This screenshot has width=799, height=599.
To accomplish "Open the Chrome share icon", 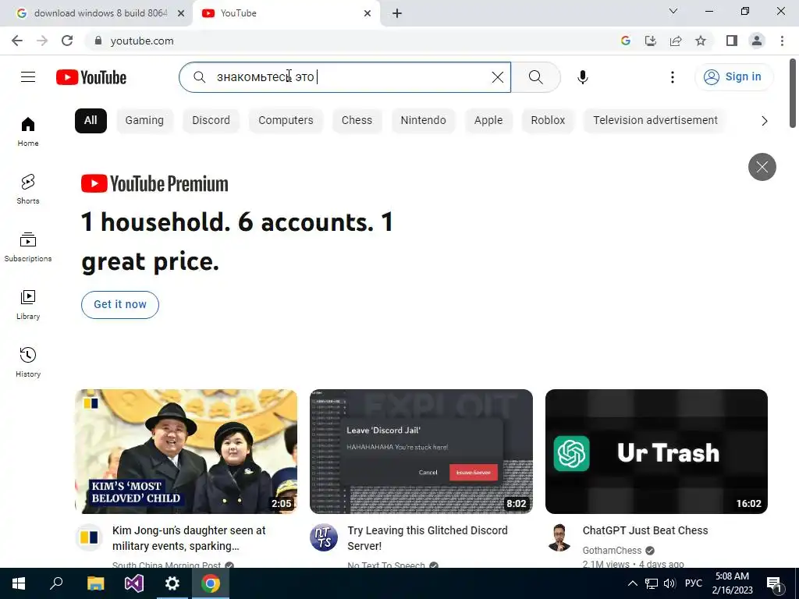I will pyautogui.click(x=676, y=41).
